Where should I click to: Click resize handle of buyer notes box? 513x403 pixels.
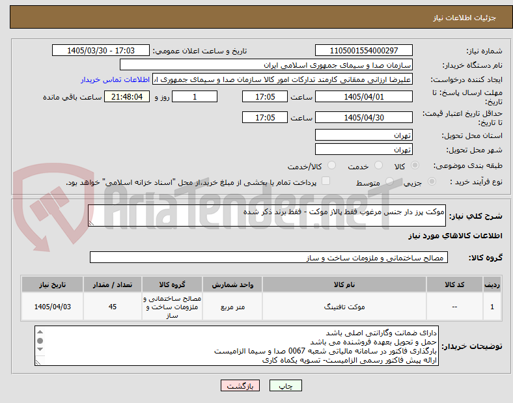click(x=38, y=362)
